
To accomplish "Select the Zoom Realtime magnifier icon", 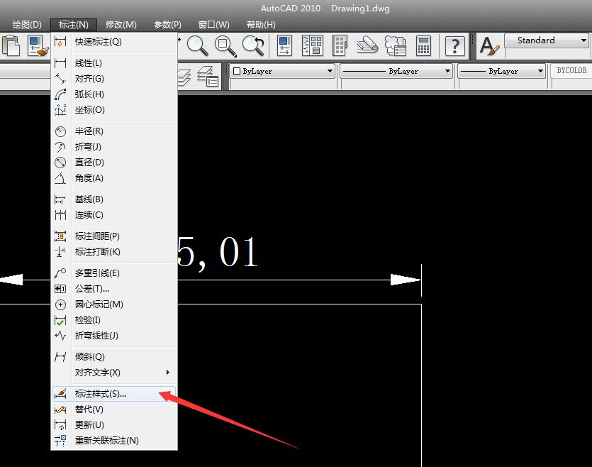I will (x=198, y=45).
